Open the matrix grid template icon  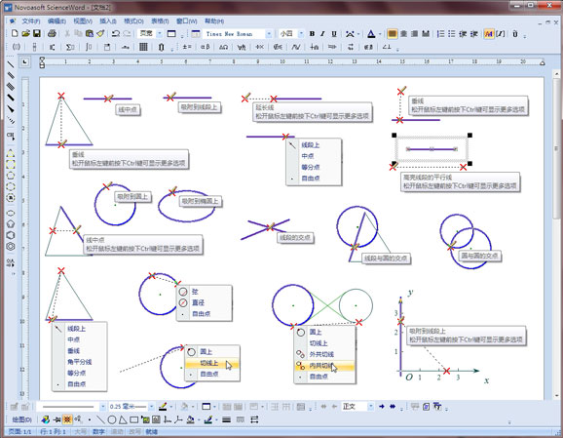[143, 47]
